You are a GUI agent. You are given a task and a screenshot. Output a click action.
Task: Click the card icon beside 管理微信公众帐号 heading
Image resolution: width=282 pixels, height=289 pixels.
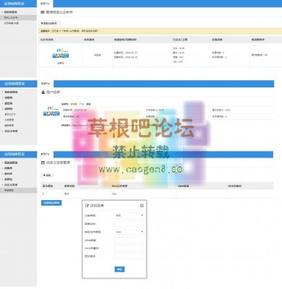pos(43,12)
